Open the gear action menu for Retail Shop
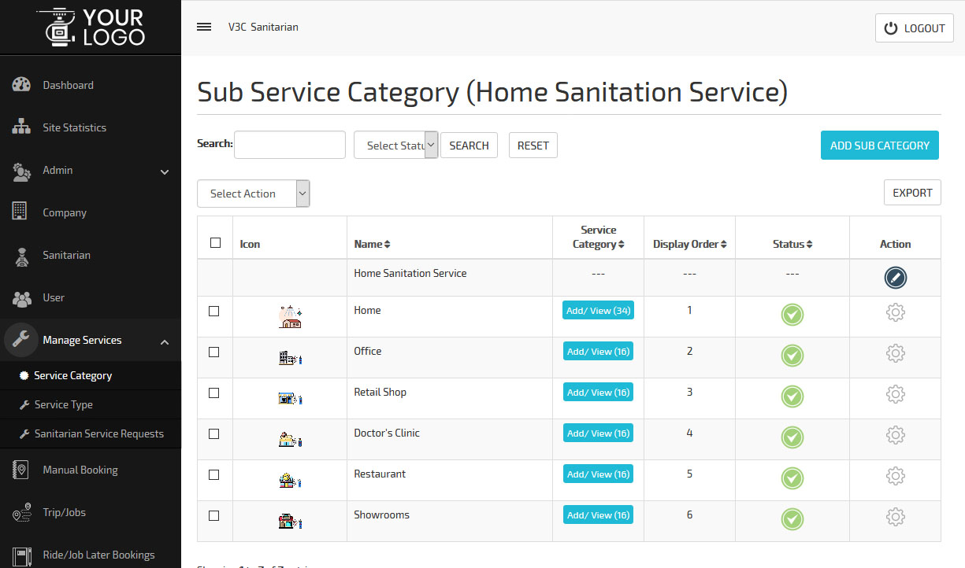 pyautogui.click(x=895, y=394)
